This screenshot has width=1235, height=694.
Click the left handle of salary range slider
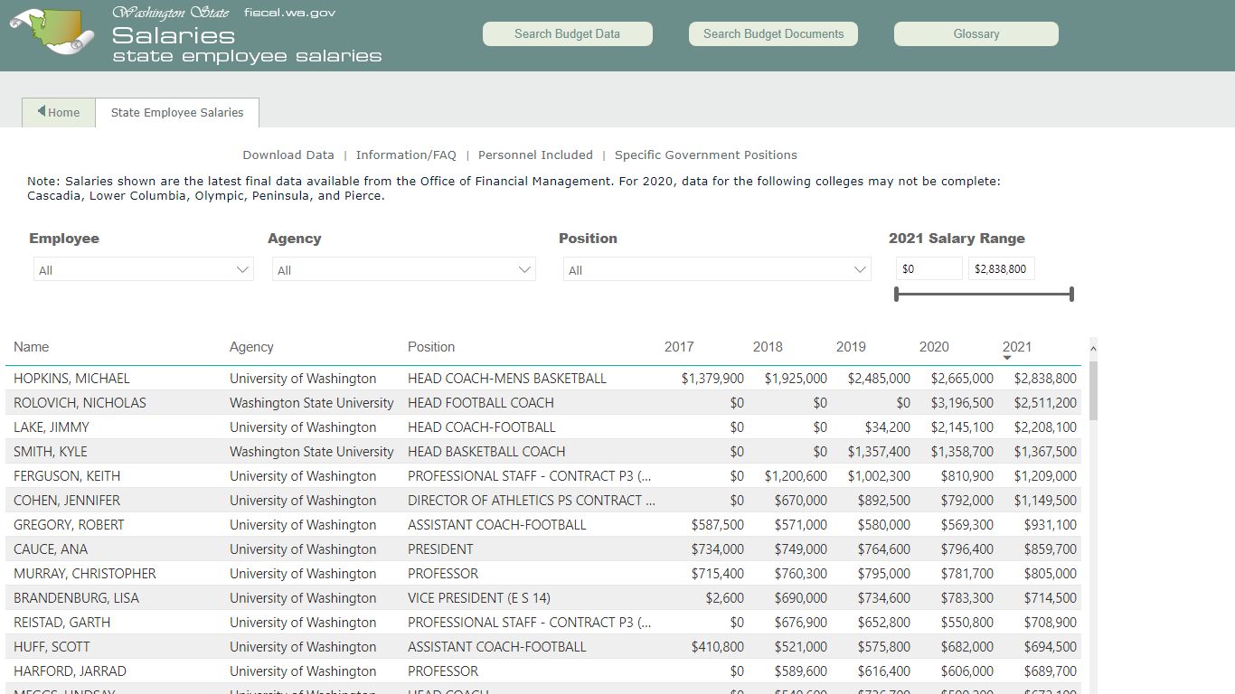pyautogui.click(x=896, y=294)
